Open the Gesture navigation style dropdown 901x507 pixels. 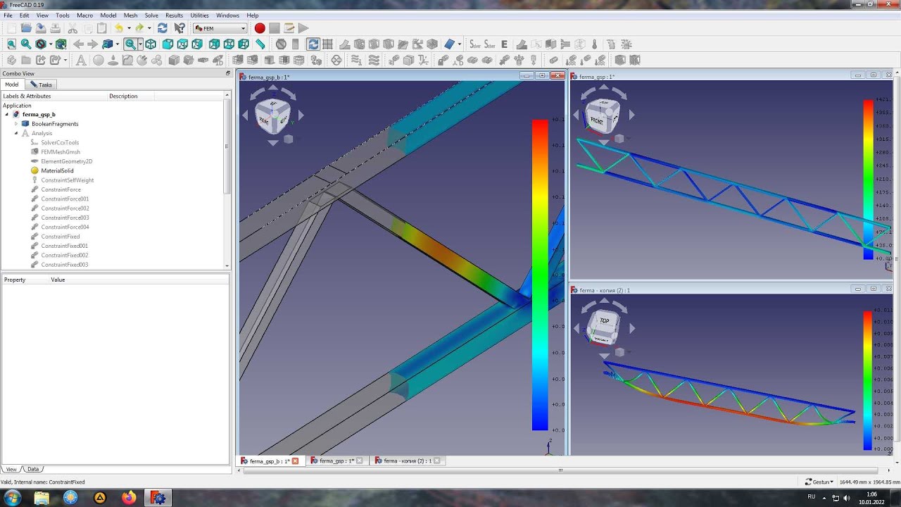click(819, 482)
